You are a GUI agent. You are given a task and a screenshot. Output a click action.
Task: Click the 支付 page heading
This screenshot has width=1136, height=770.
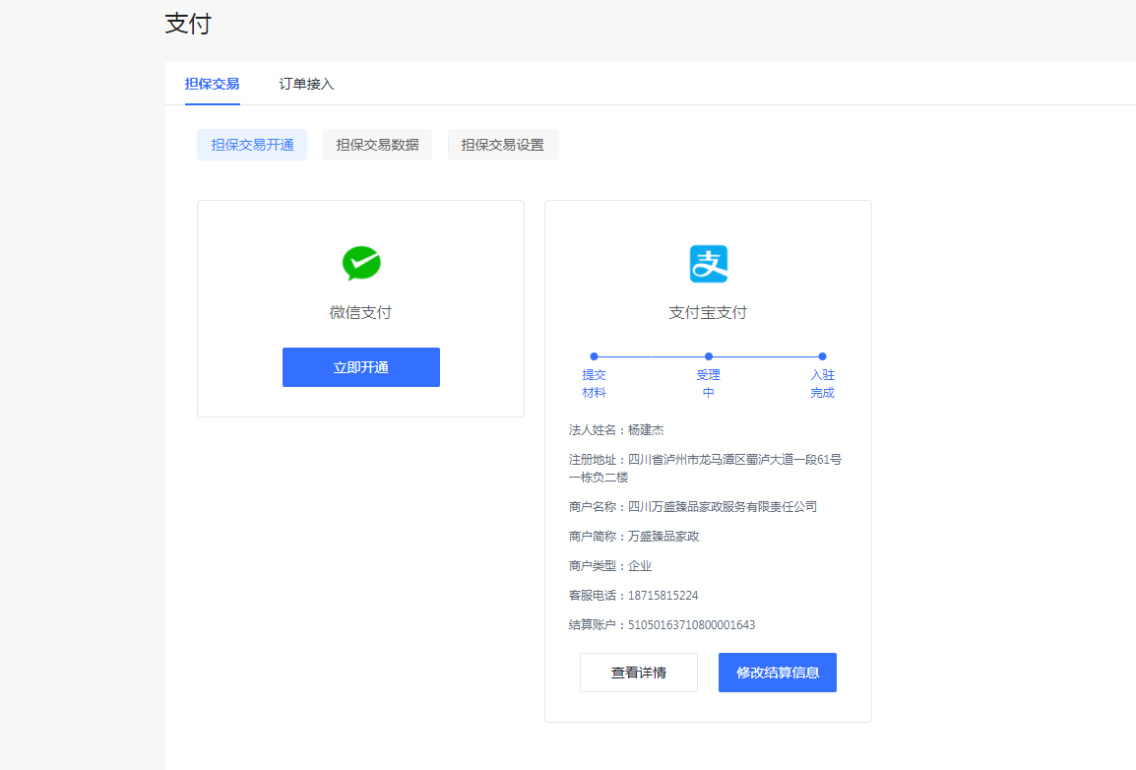188,24
